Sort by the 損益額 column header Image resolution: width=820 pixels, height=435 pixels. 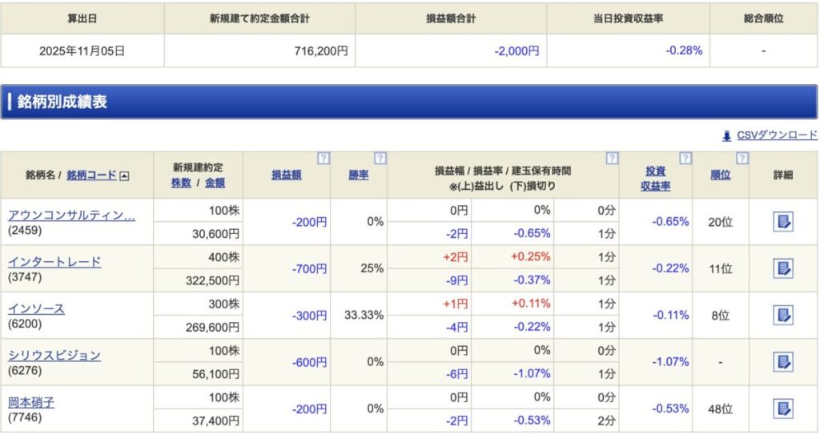tap(286, 175)
